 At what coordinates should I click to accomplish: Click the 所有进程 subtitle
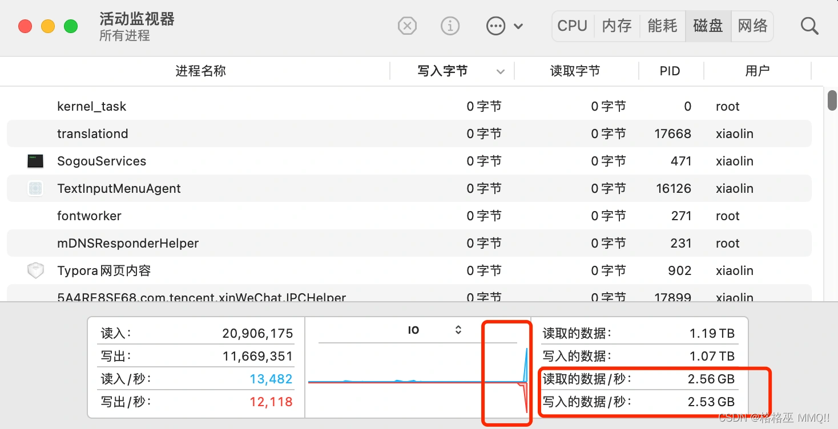point(124,35)
